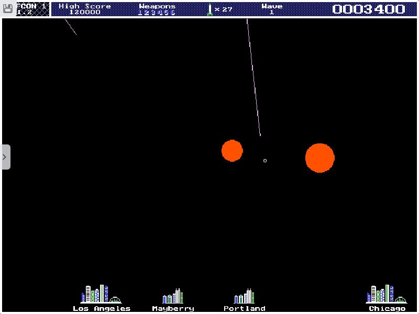
Task: Click the green missile ammo icon
Action: pos(210,9)
